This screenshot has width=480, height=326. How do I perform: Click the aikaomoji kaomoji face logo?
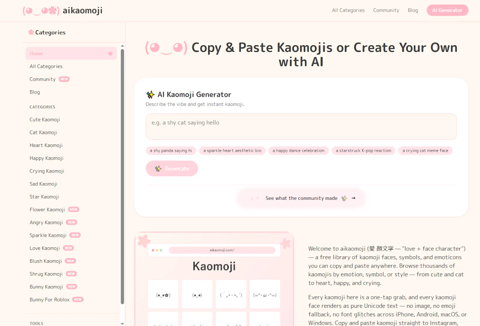click(x=41, y=11)
